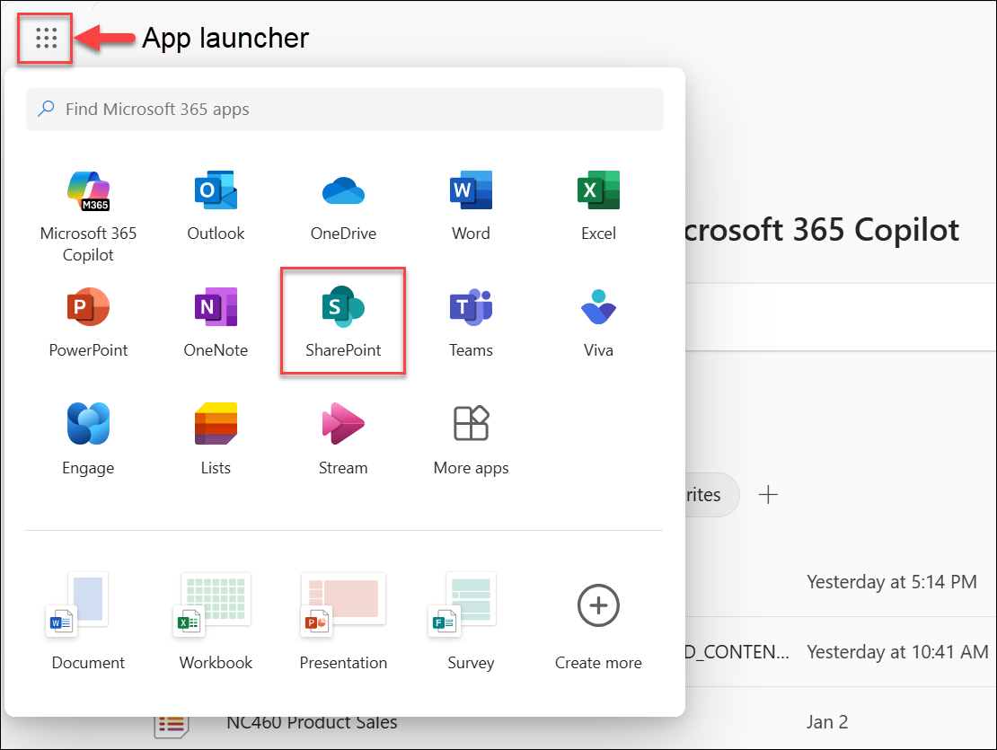
Task: Click Create more to see templates
Action: [x=598, y=620]
